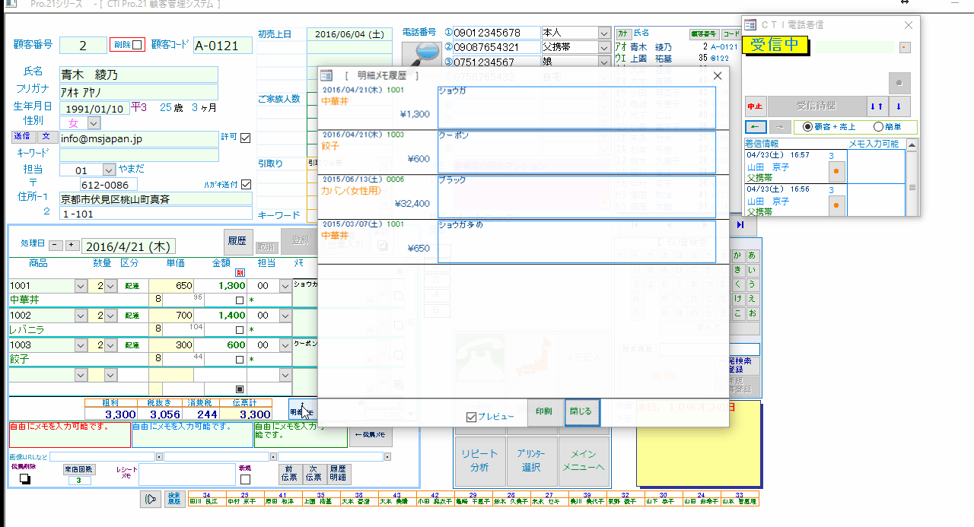Click the minus button beside 処理日
974x527 pixels.
coord(56,245)
